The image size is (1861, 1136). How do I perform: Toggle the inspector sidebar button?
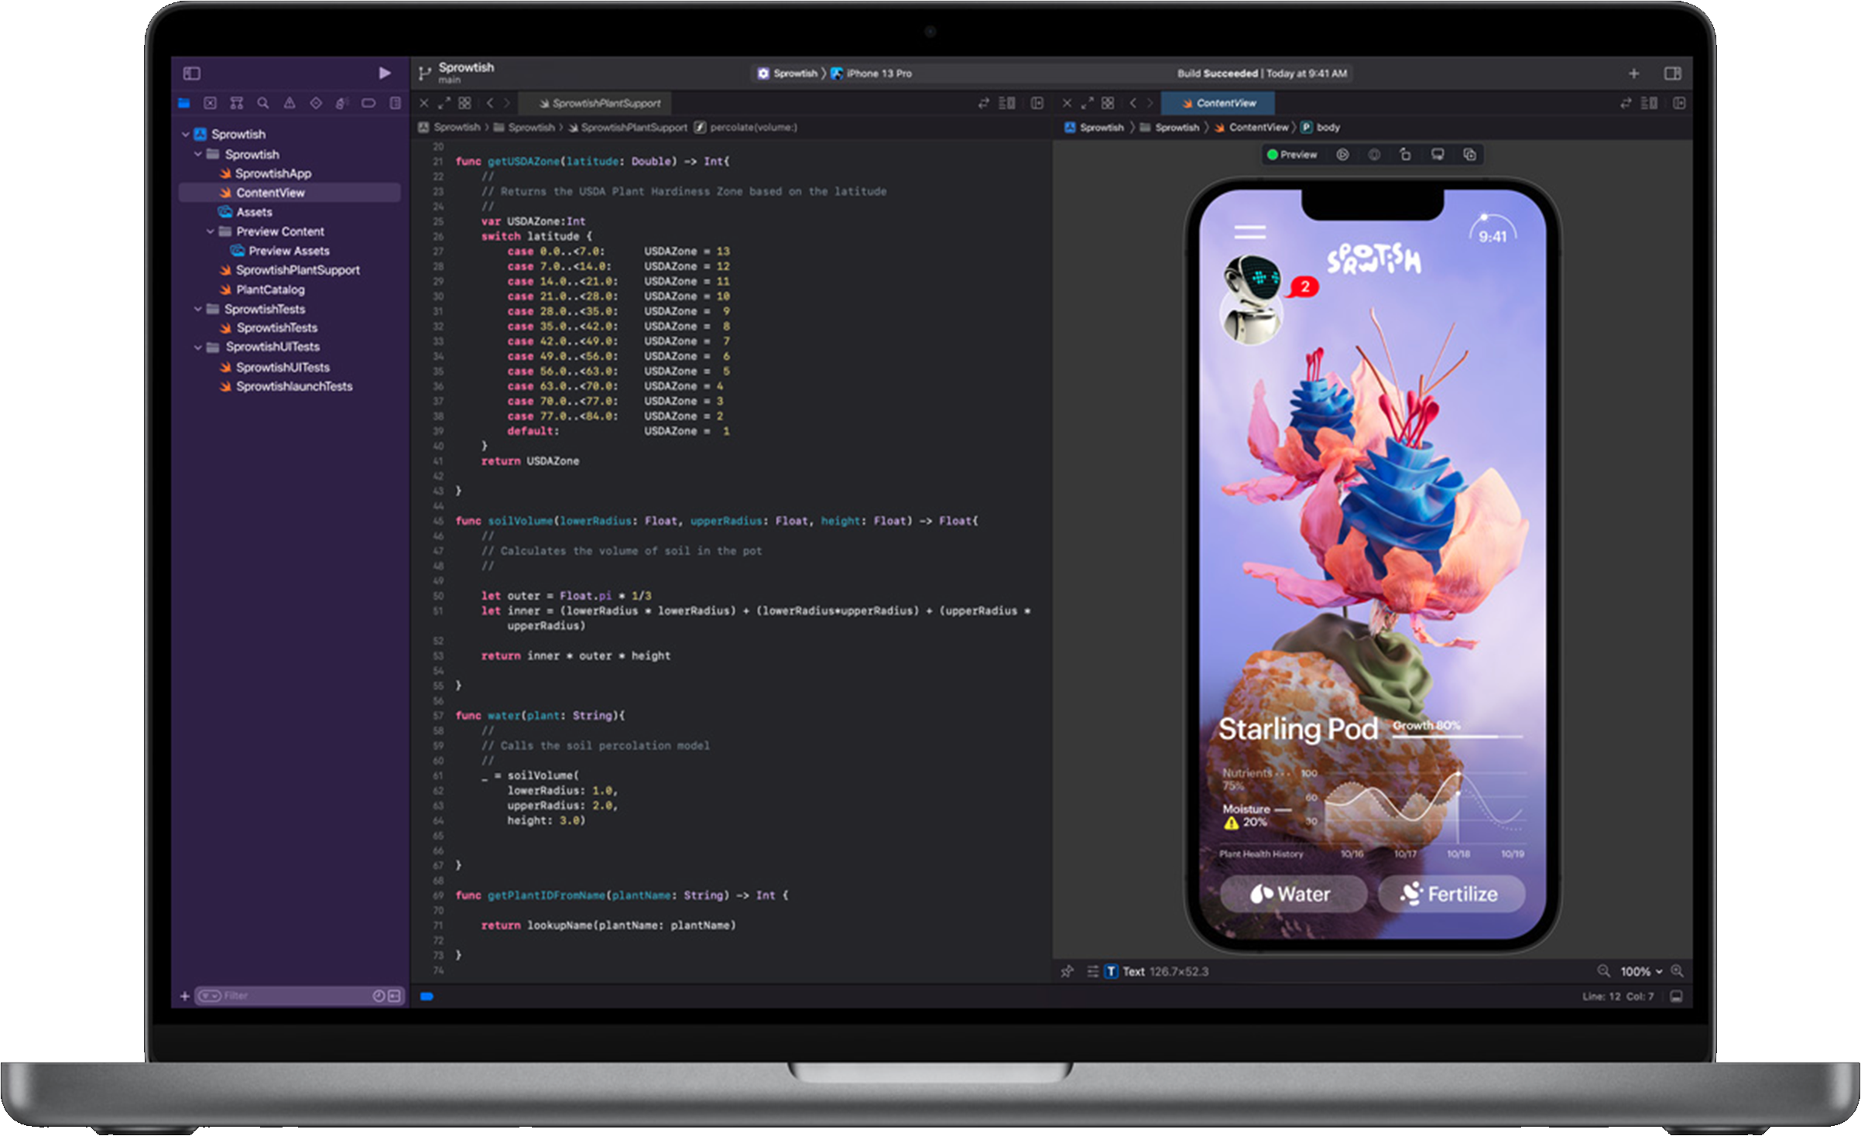pyautogui.click(x=1672, y=74)
